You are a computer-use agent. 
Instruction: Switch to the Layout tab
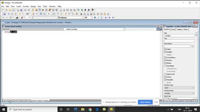5,101
